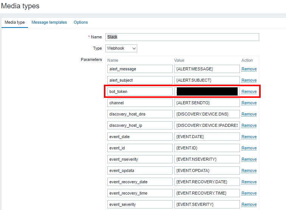The image size is (286, 210).
Task: Edit the {EVENT.RECOVERY.DATE} value field
Action: (x=207, y=182)
